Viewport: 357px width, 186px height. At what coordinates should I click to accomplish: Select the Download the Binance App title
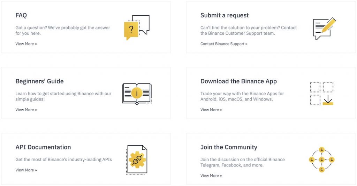(238, 81)
